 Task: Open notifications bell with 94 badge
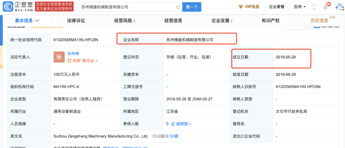pyautogui.click(x=326, y=7)
